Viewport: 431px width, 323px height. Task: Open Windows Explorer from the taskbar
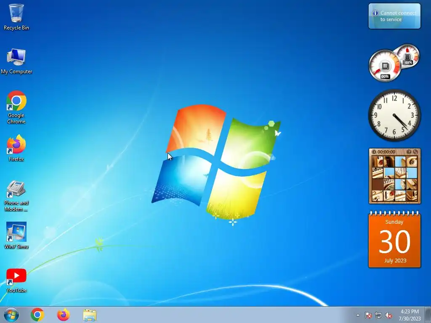coord(90,315)
